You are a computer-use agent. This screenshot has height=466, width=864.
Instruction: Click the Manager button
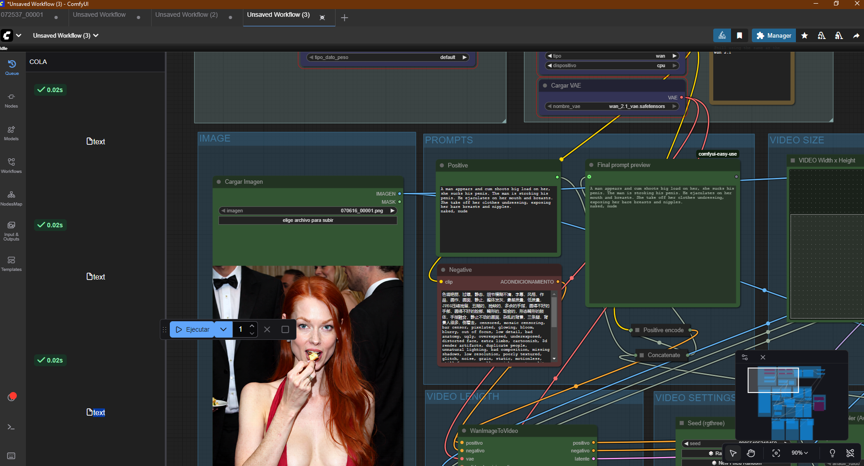click(x=774, y=35)
